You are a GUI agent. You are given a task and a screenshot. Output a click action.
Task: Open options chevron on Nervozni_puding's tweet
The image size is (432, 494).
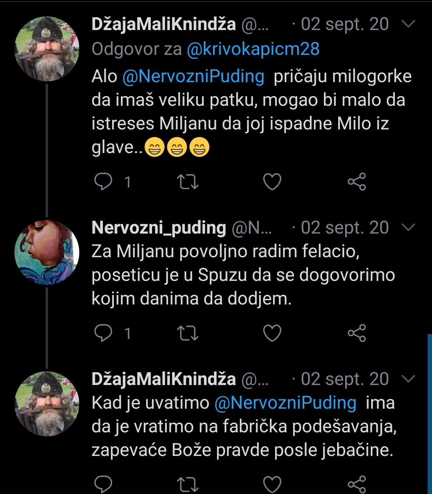coord(408,228)
